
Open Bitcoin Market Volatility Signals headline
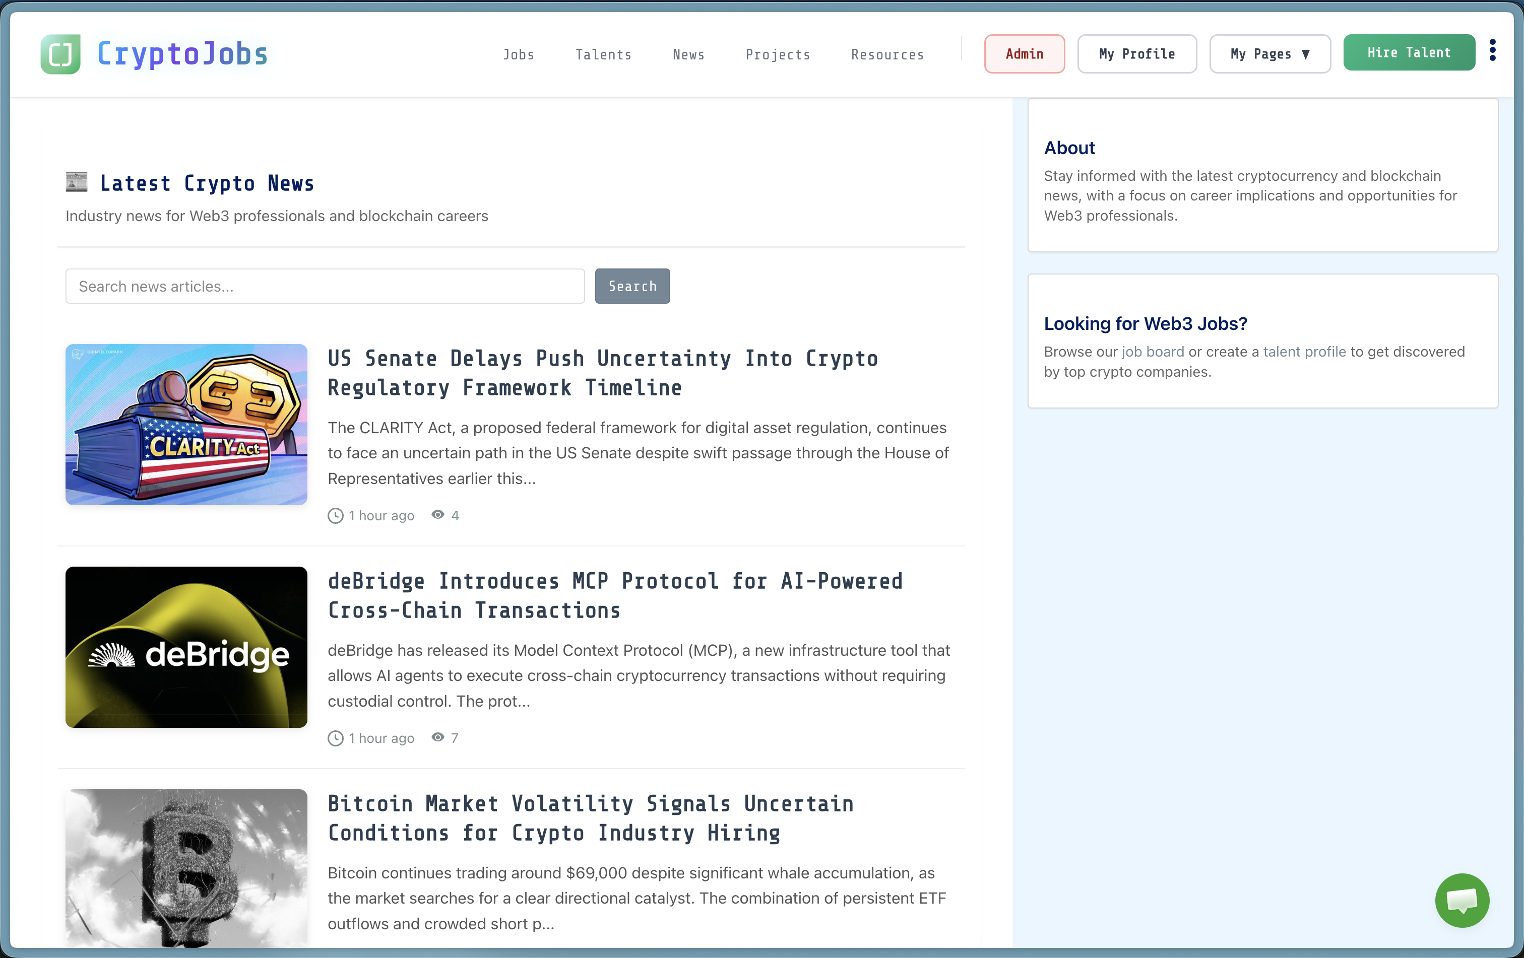591,818
